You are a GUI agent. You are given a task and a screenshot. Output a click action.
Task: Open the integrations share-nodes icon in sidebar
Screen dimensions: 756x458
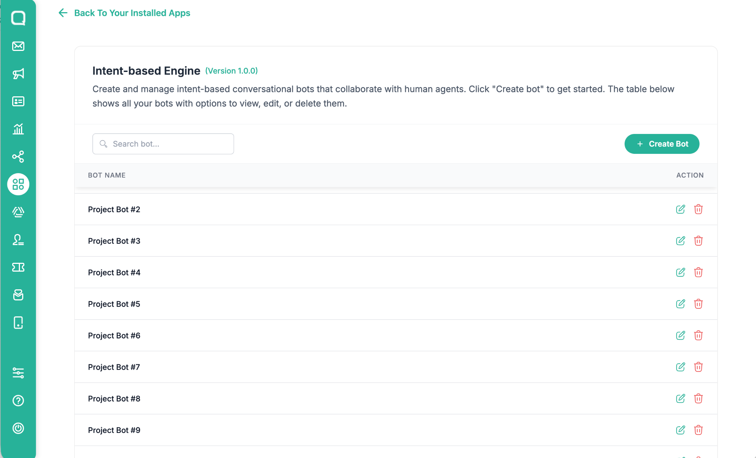[x=18, y=156]
